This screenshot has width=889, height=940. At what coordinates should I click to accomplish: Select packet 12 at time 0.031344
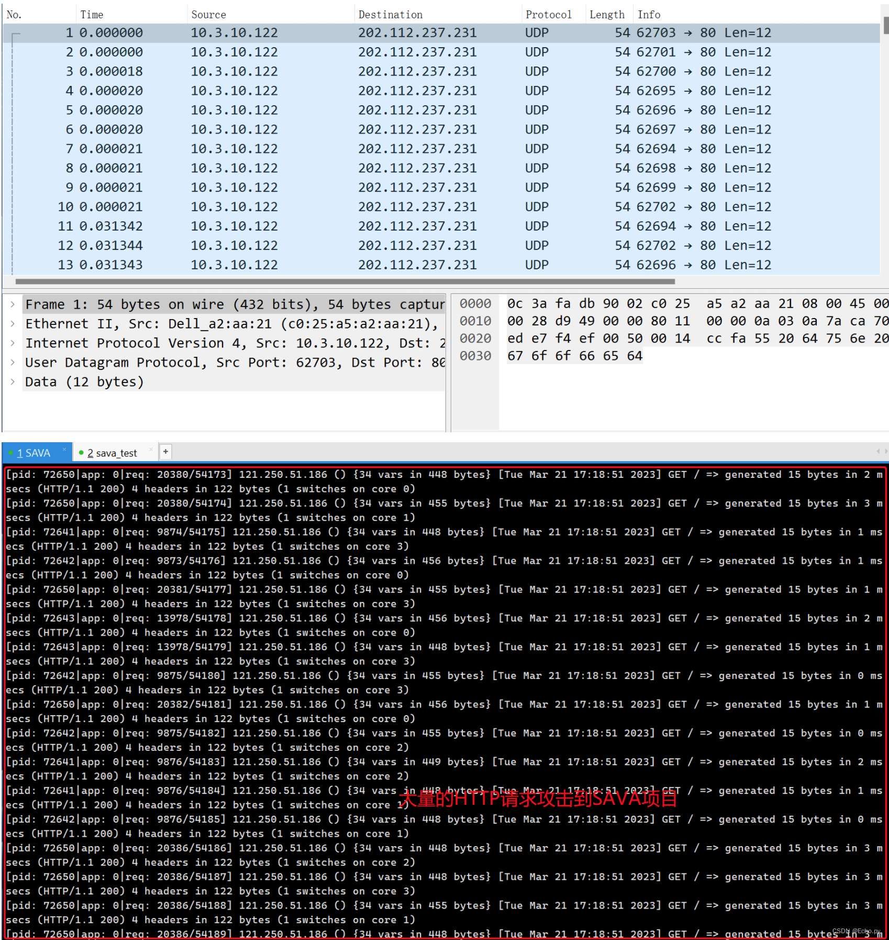(441, 246)
